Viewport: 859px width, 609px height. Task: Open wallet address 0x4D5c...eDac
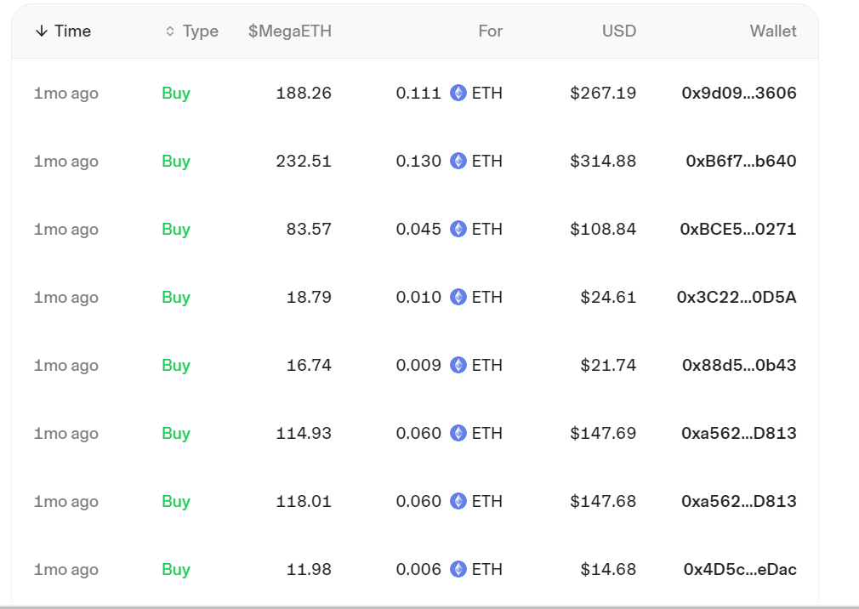740,570
